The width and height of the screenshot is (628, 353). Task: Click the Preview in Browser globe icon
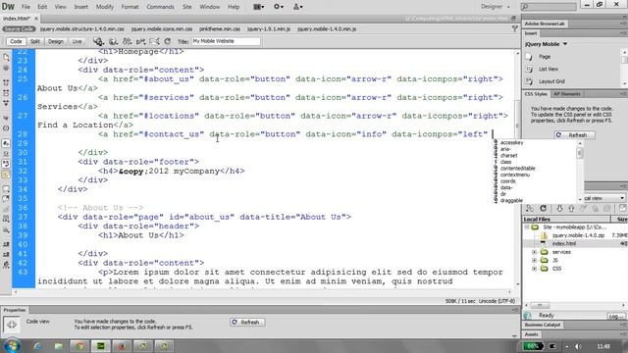coord(114,41)
